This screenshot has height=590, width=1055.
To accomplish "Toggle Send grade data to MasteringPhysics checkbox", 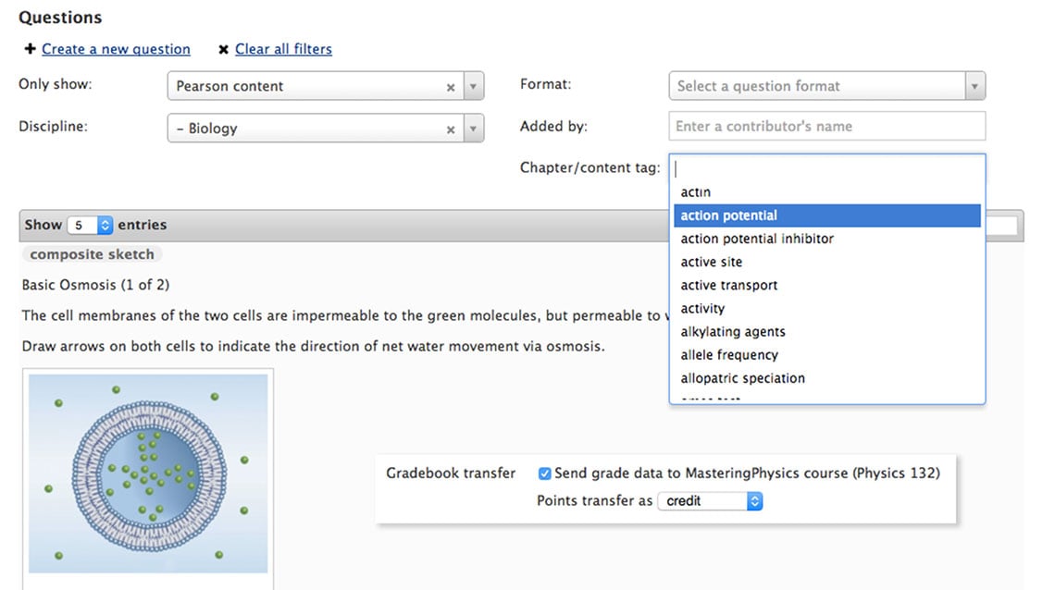I will pos(545,473).
